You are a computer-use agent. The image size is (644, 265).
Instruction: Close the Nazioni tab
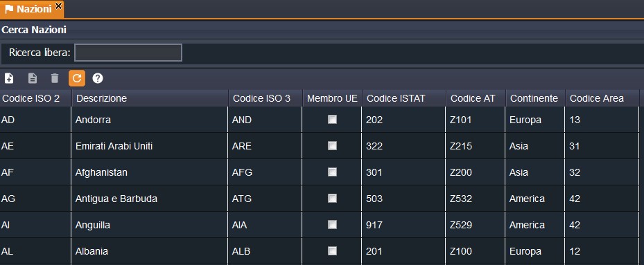point(58,6)
